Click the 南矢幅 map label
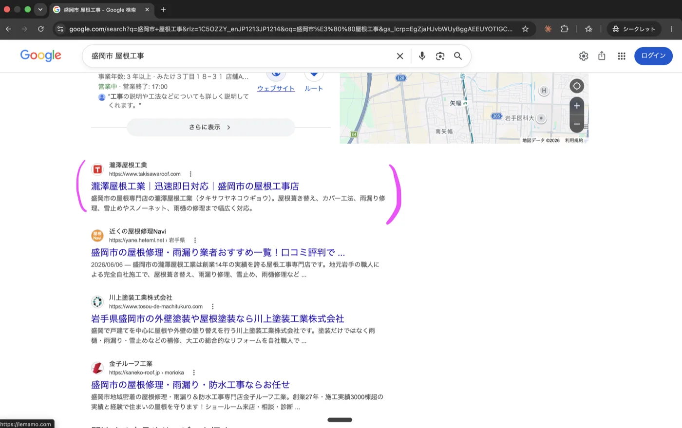The image size is (682, 428). [x=444, y=131]
